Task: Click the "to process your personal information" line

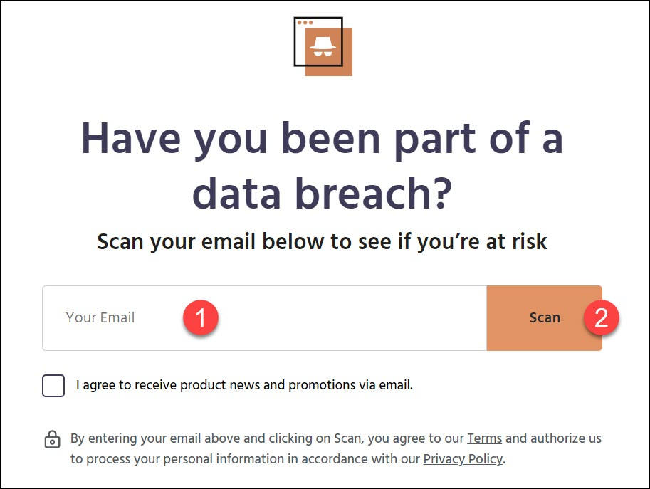Action: click(x=288, y=459)
